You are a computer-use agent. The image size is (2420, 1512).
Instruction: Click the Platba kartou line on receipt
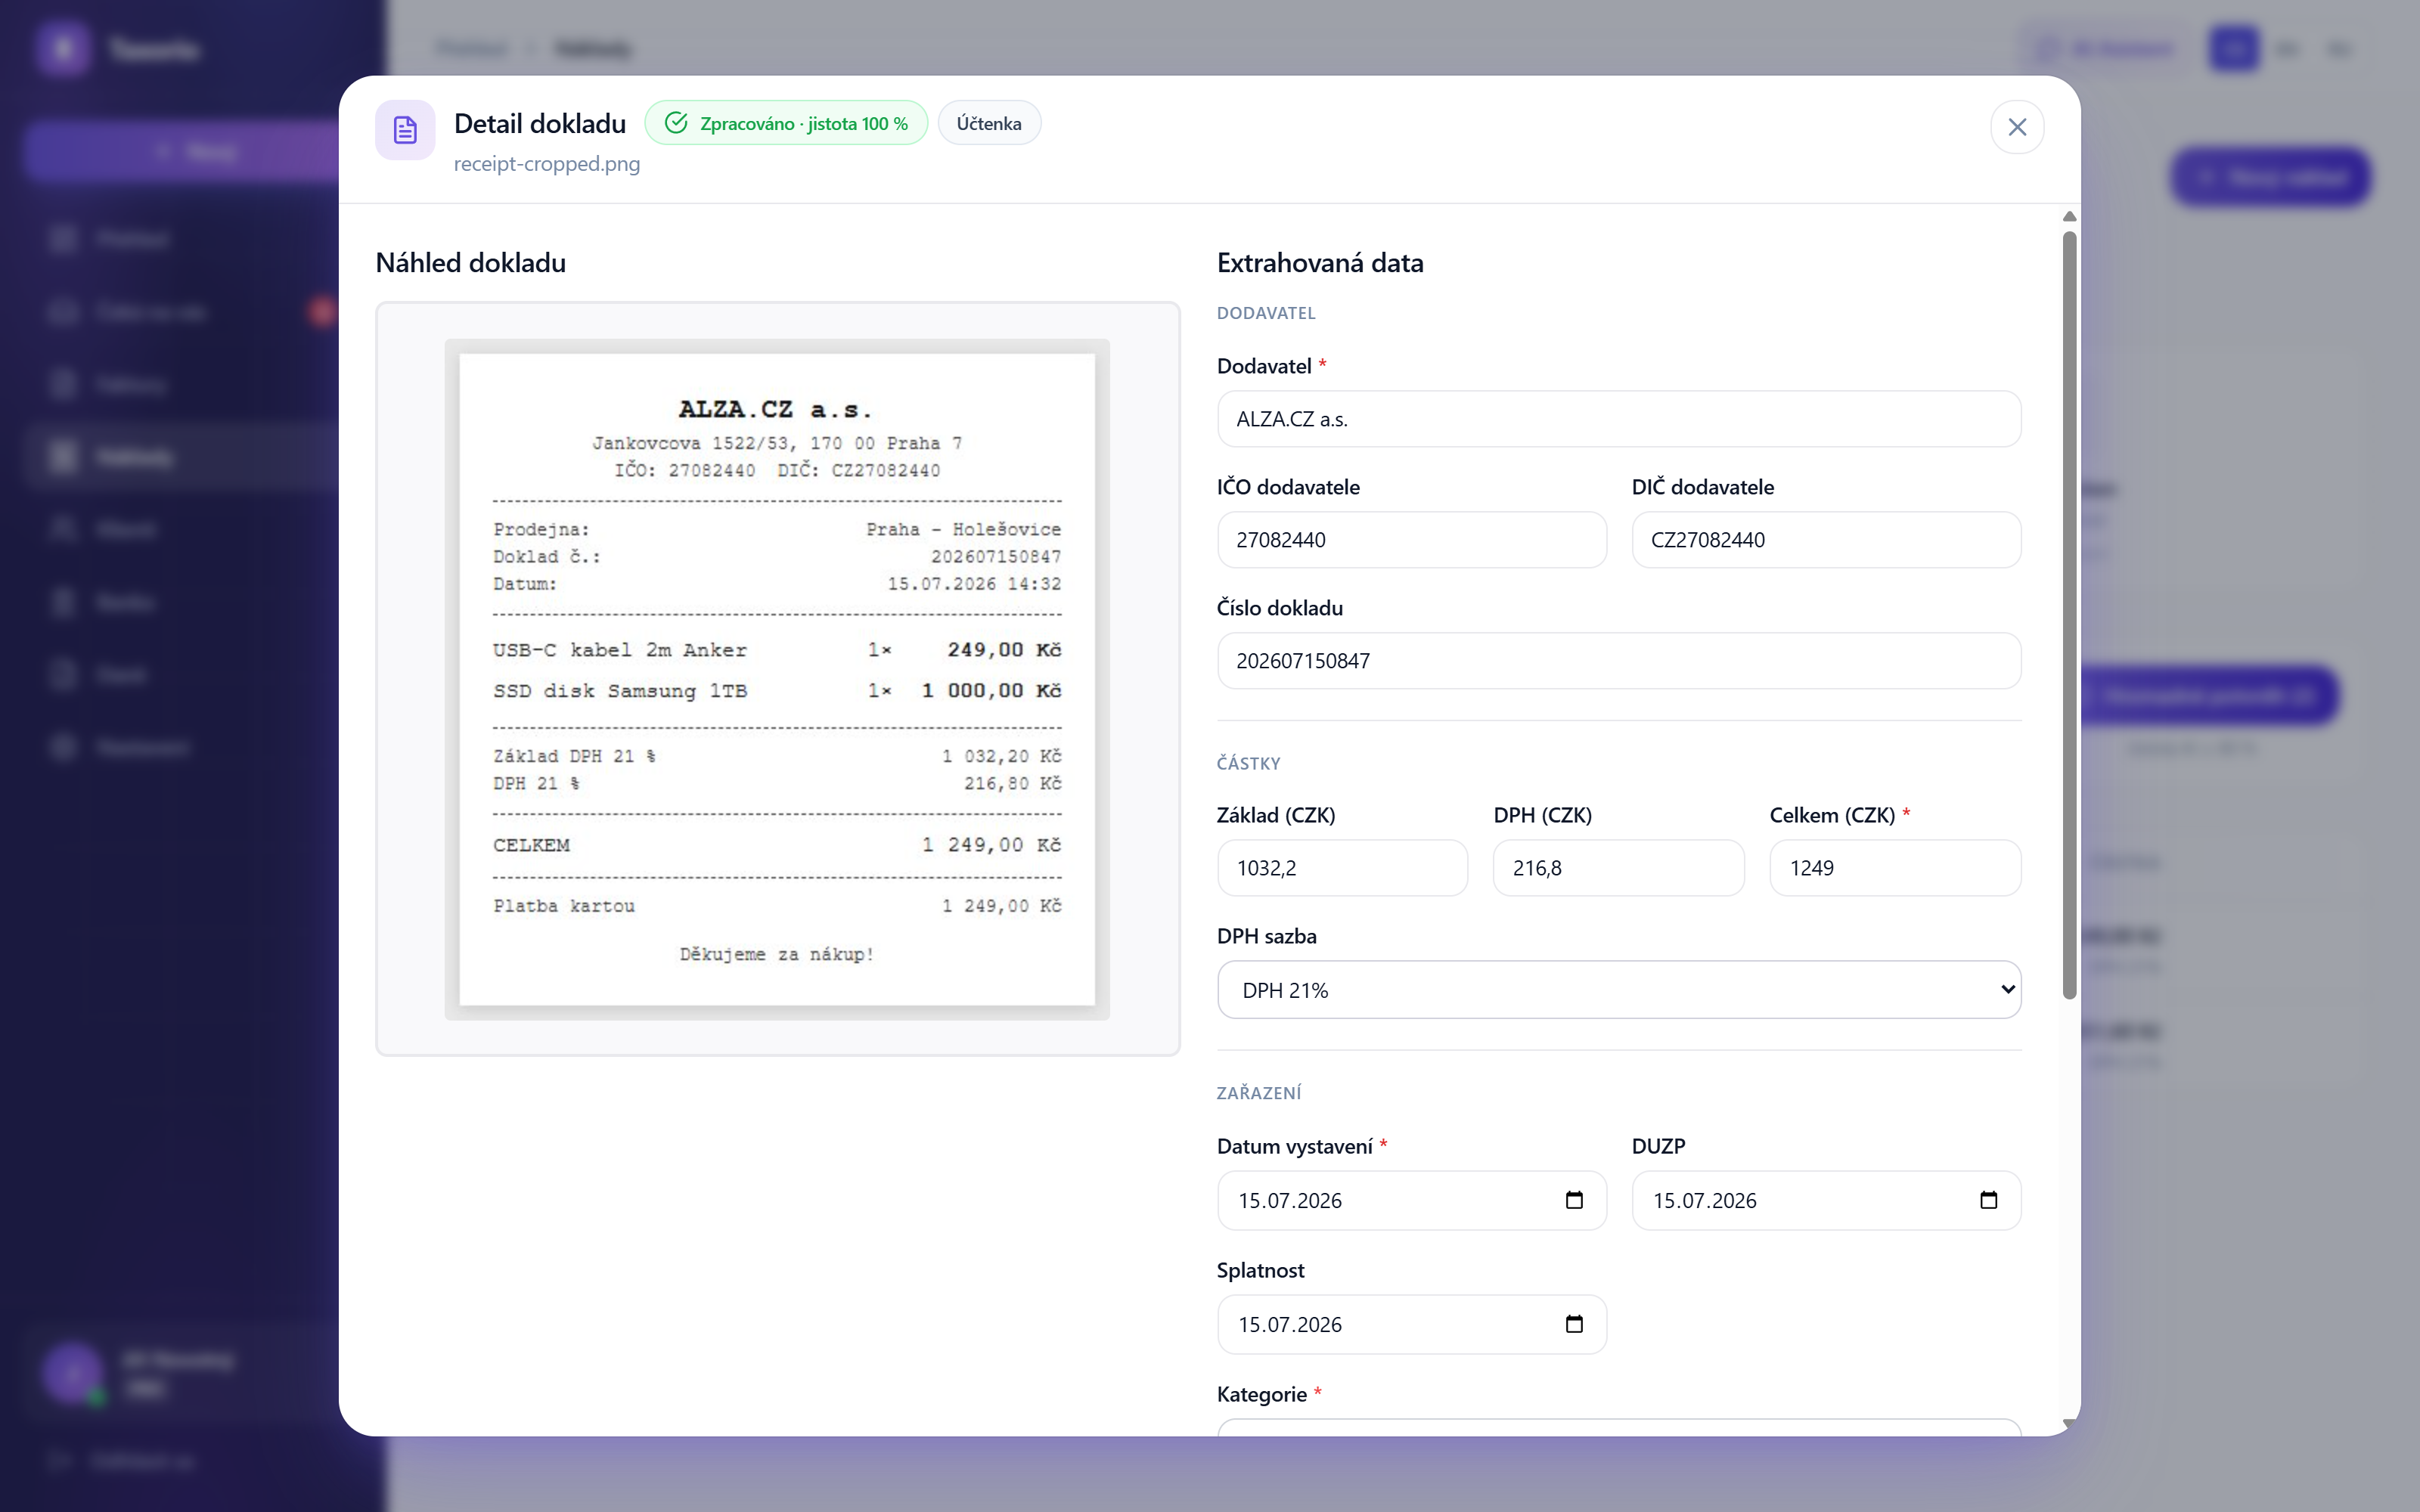point(777,906)
